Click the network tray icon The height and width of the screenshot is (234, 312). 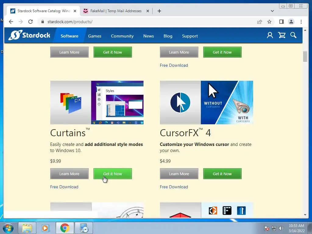[x=274, y=228]
